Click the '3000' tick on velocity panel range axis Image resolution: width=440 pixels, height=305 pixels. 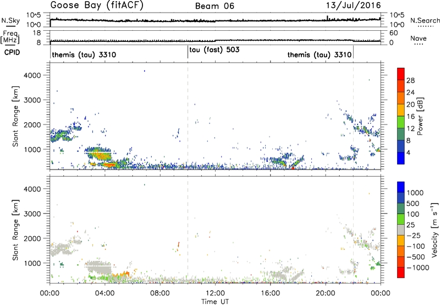pyautogui.click(x=32, y=214)
